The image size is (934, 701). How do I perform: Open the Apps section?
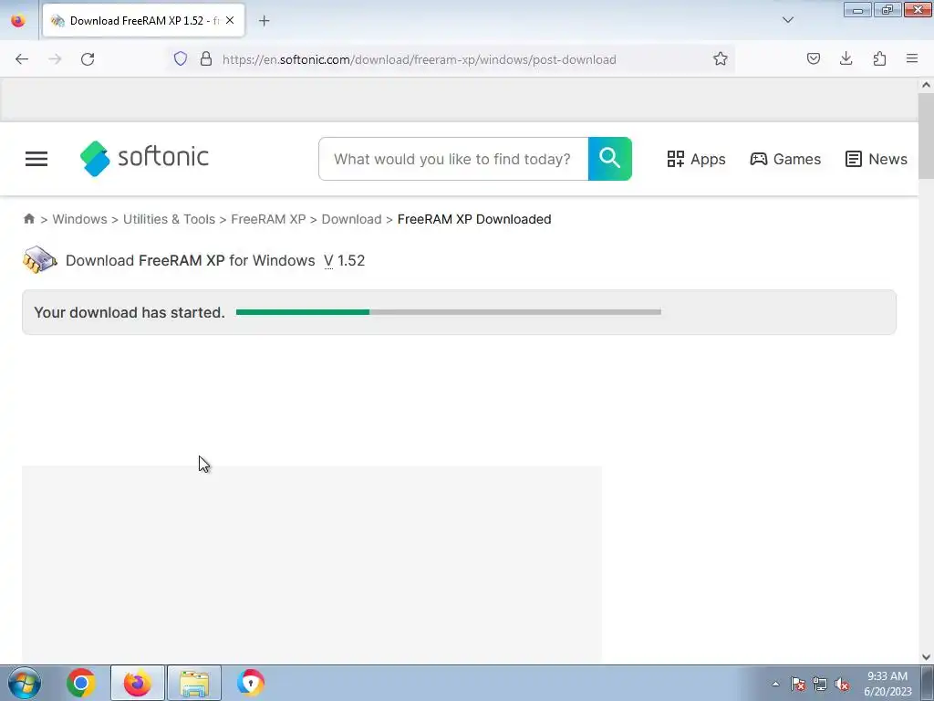pos(696,159)
